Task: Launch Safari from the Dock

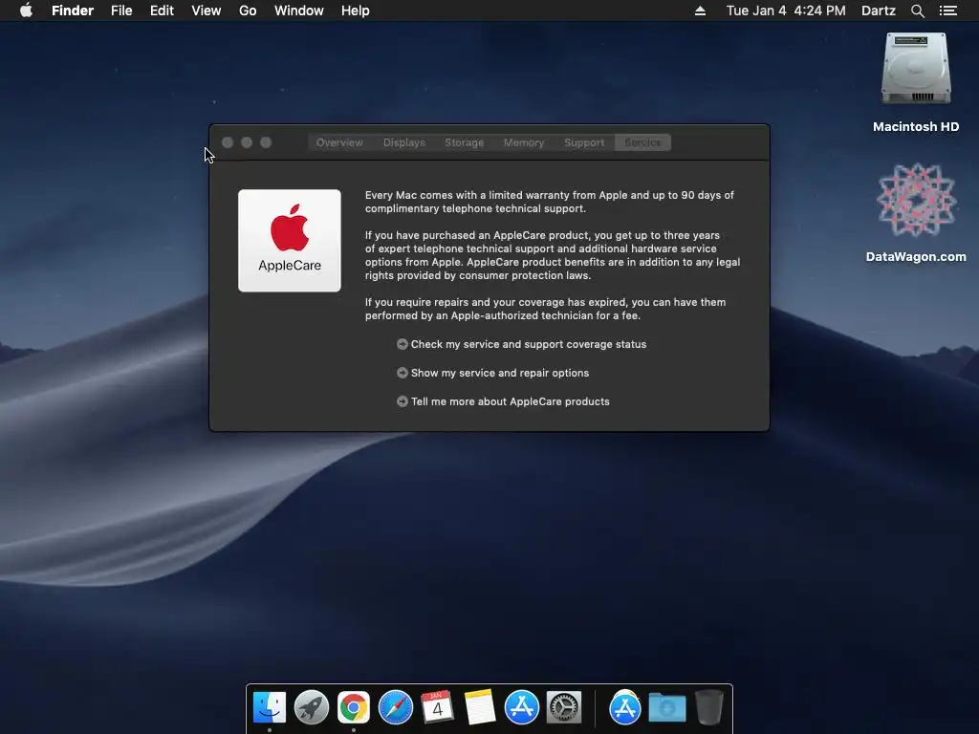Action: click(x=395, y=707)
